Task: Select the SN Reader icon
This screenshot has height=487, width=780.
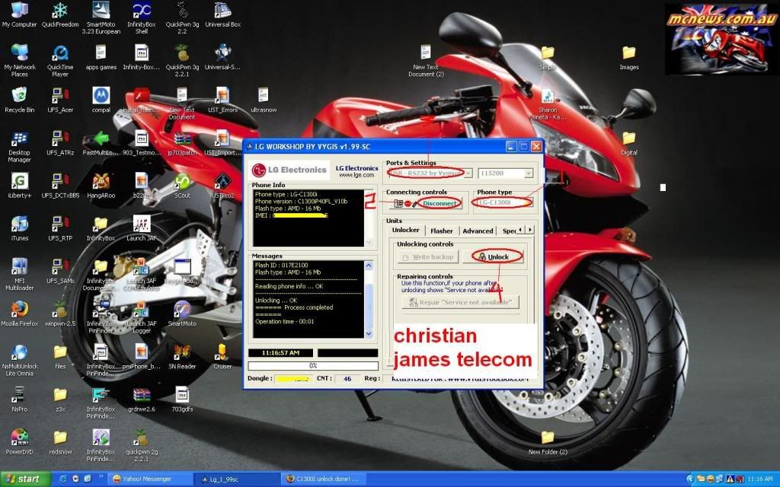Action: point(182,357)
